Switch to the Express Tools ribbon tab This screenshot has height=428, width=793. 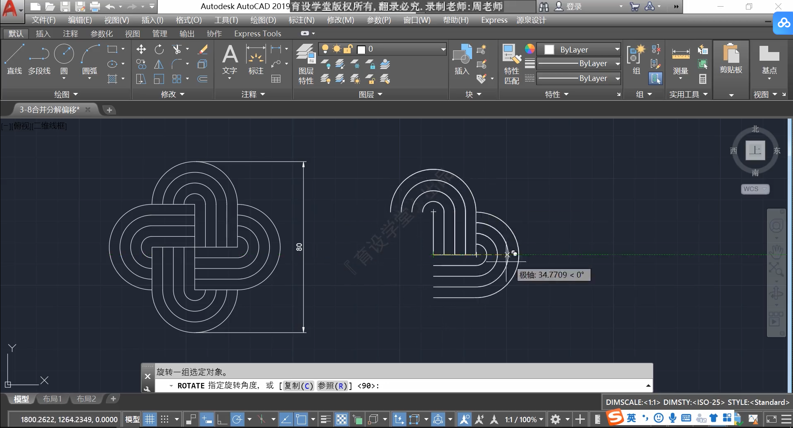point(258,33)
